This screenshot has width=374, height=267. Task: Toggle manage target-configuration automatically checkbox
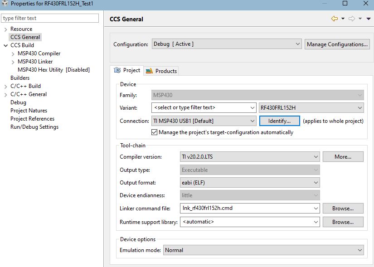154,132
